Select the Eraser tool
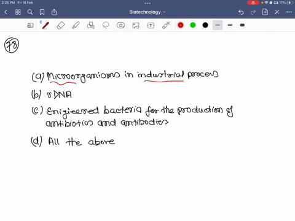 tap(60, 25)
